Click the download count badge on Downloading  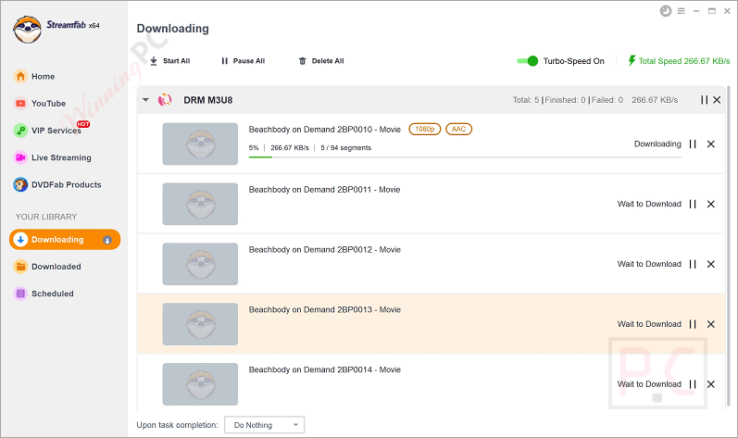[107, 240]
